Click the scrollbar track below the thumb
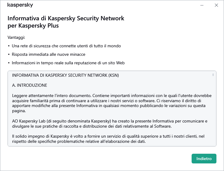 coord(213,115)
